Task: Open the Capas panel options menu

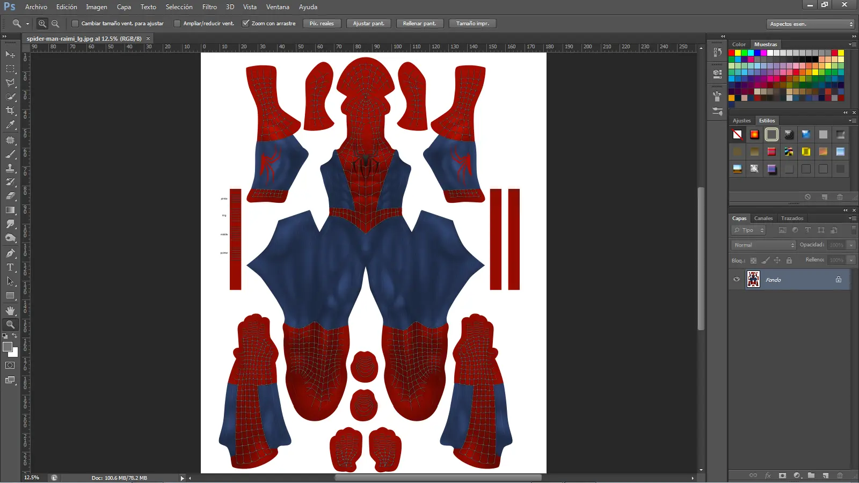Action: click(853, 218)
